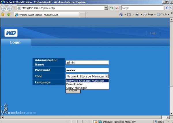Image resolution: width=173 pixels, height=123 pixels.
Task: Expand the Print options dropdown arrow
Action: [x=141, y=14]
